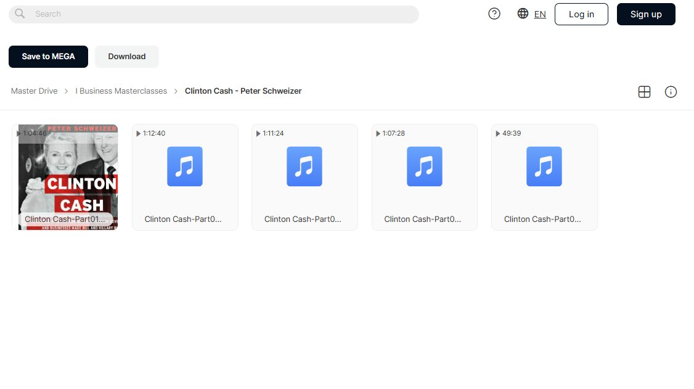Click the Sign up button
The height and width of the screenshot is (389, 694).
point(646,14)
